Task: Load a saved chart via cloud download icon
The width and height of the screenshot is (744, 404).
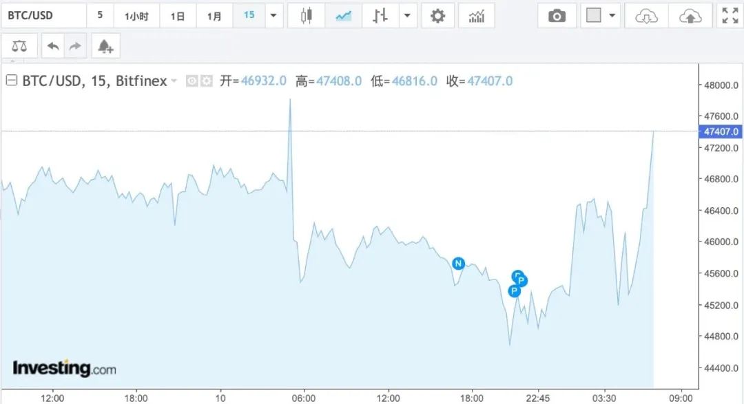Action: point(645,14)
